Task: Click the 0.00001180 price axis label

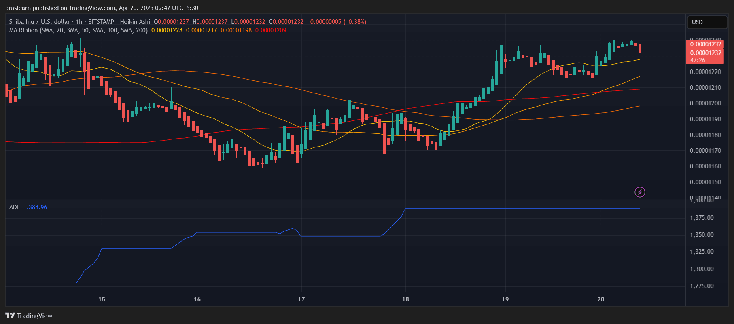Action: click(x=705, y=135)
